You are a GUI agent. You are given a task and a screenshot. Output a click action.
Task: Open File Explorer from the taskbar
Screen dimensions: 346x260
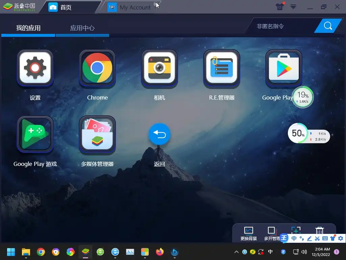pos(26,252)
